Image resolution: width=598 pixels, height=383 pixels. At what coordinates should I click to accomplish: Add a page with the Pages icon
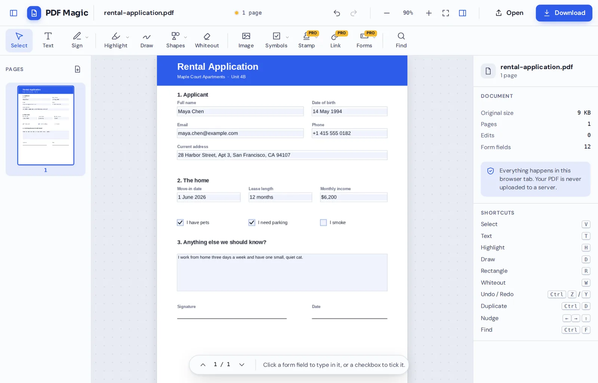[x=77, y=69]
